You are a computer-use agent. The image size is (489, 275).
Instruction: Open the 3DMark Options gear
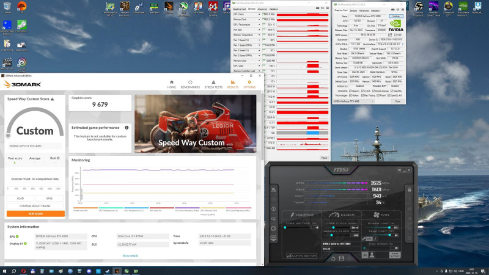click(249, 84)
